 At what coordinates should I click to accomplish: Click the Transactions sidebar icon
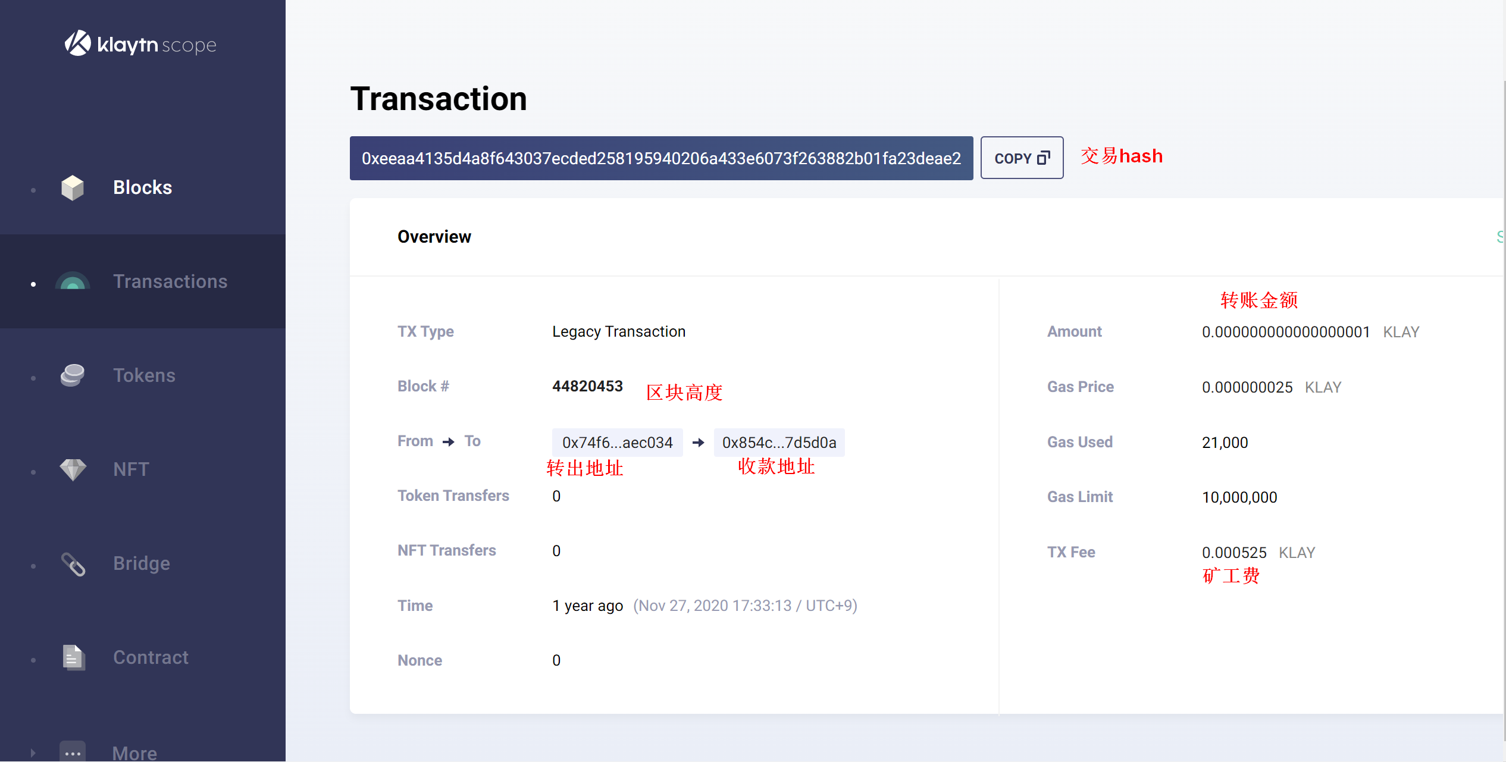pyautogui.click(x=73, y=281)
